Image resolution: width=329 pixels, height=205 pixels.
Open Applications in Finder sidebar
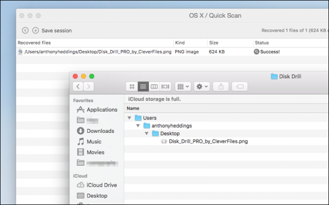tap(97, 110)
